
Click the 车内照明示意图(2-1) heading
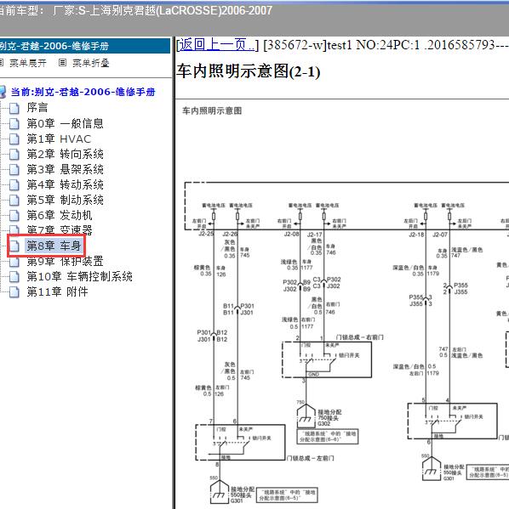pos(249,71)
